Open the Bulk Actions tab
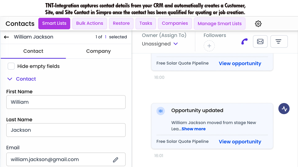Screen dimensions: 298x167 89,24
